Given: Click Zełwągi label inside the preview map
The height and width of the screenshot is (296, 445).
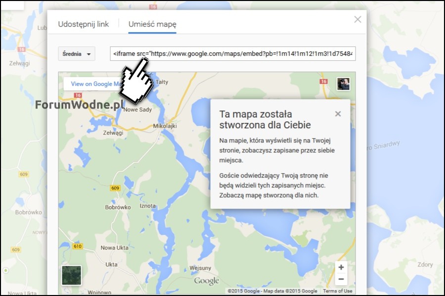Looking at the screenshot, I should (113, 133).
